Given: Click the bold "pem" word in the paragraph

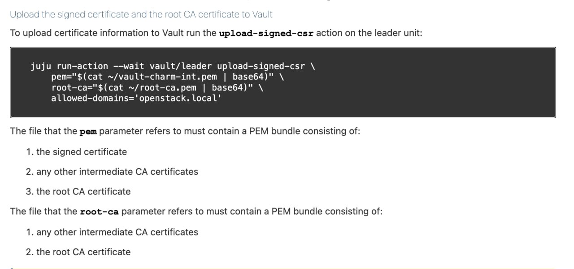Looking at the screenshot, I should pos(88,132).
